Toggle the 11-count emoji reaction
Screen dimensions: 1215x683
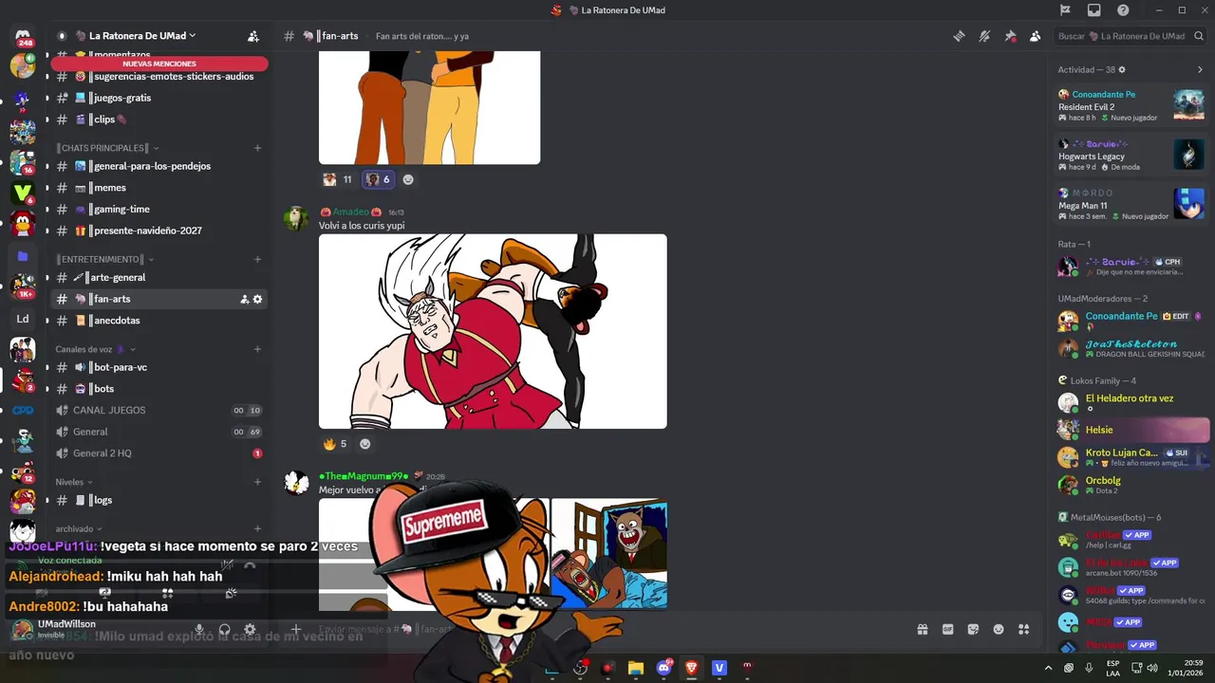click(338, 179)
